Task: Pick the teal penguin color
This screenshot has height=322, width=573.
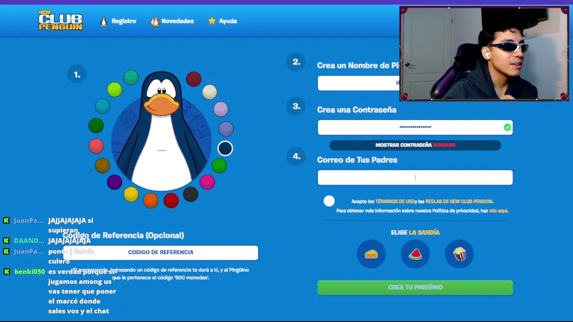Action: click(x=131, y=77)
